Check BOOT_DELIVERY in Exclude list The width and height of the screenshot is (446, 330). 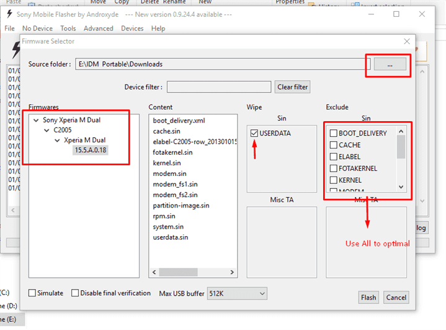coord(333,133)
